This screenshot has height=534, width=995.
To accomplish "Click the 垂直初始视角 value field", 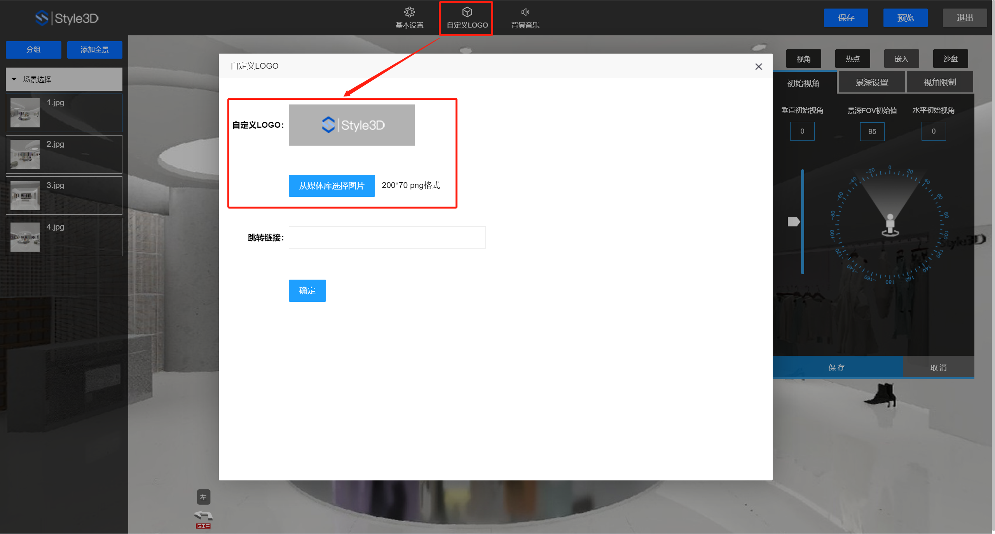I will tap(802, 131).
